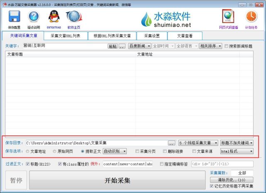The image size is (266, 193).
Task: Click the 例外 content exceptions field
Action: (x=128, y=164)
